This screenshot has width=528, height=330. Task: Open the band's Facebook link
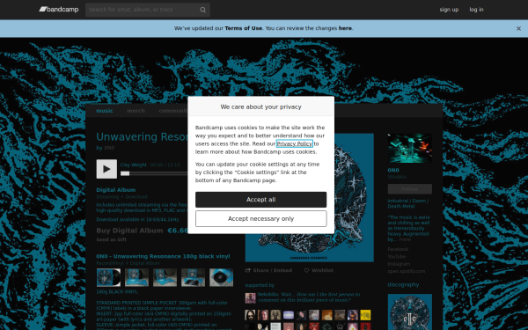click(398, 249)
